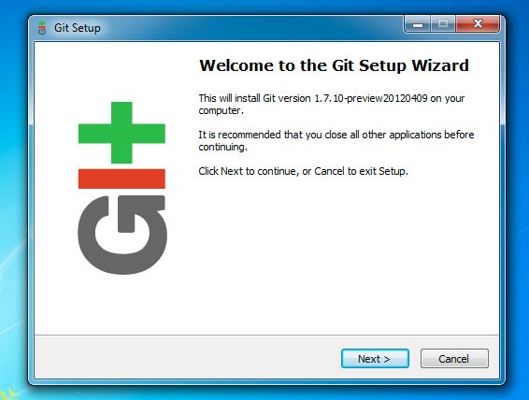Click the recommendation to close other applications text
Image resolution: width=529 pixels, height=400 pixels.
click(336, 135)
